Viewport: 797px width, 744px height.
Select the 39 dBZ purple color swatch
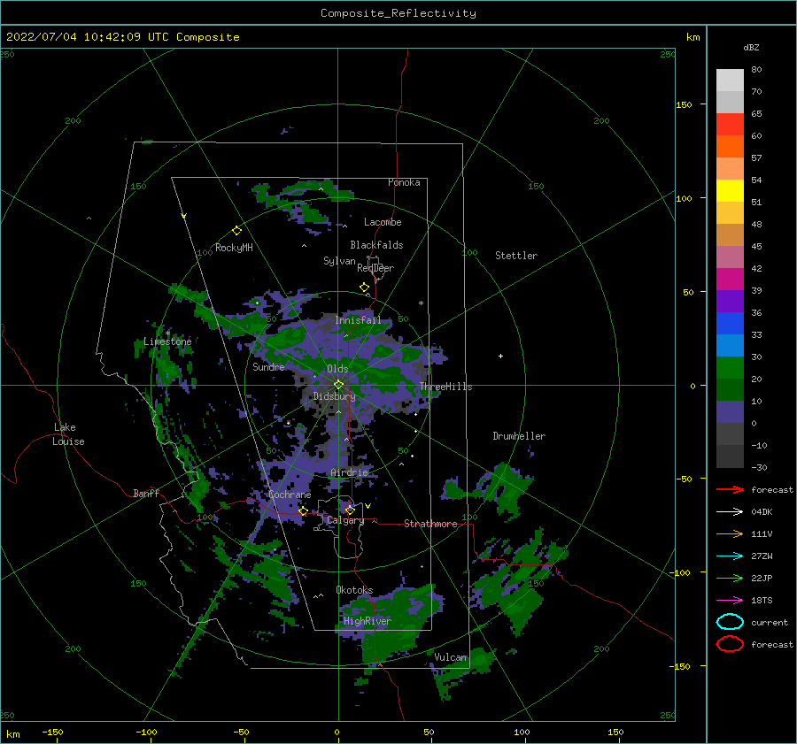[730, 302]
